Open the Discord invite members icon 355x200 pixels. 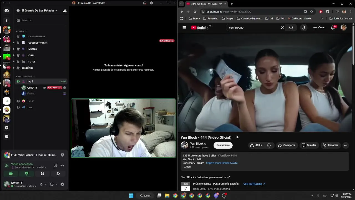tap(65, 11)
